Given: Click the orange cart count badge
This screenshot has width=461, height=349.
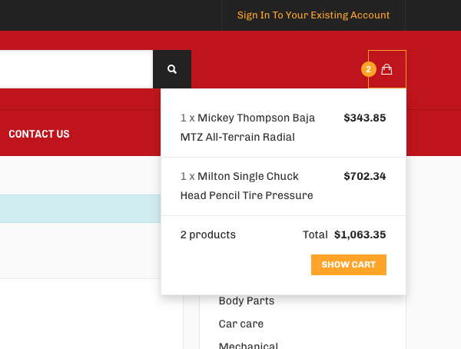Looking at the screenshot, I should (368, 69).
